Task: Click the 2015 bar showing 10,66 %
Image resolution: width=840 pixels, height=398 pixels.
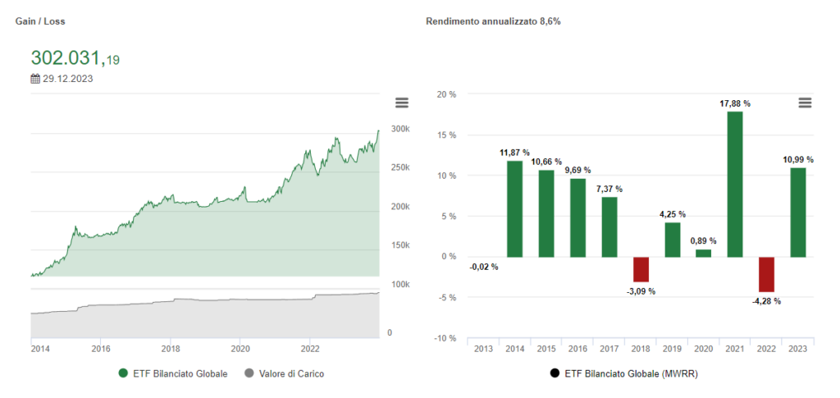Action: click(x=546, y=213)
